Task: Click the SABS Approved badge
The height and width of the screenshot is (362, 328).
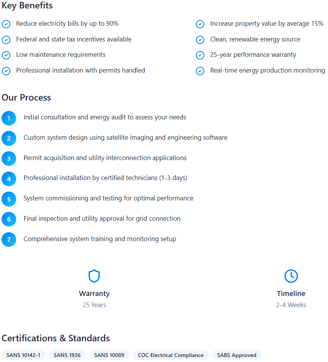Action: click(237, 355)
